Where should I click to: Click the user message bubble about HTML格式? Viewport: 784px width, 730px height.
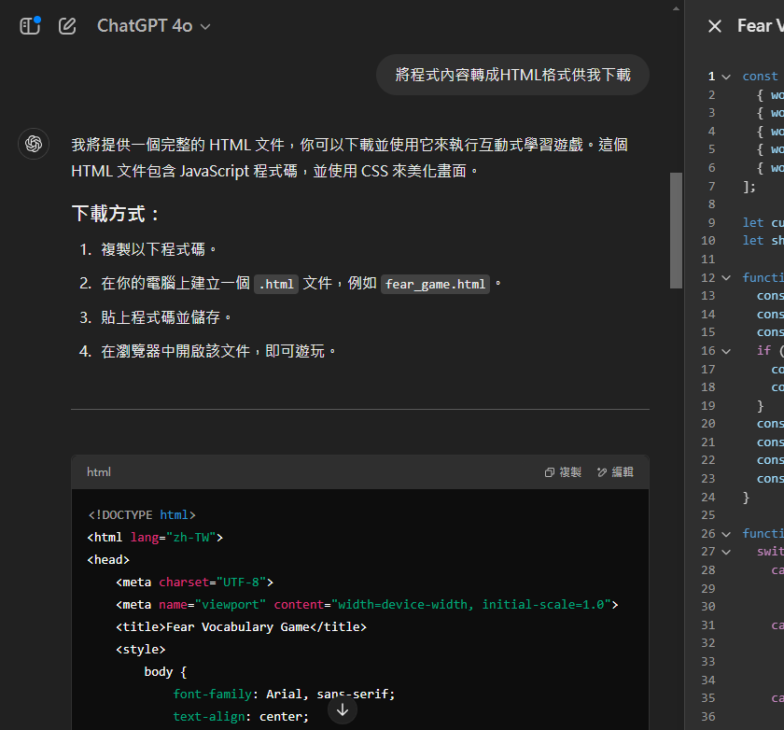(512, 75)
